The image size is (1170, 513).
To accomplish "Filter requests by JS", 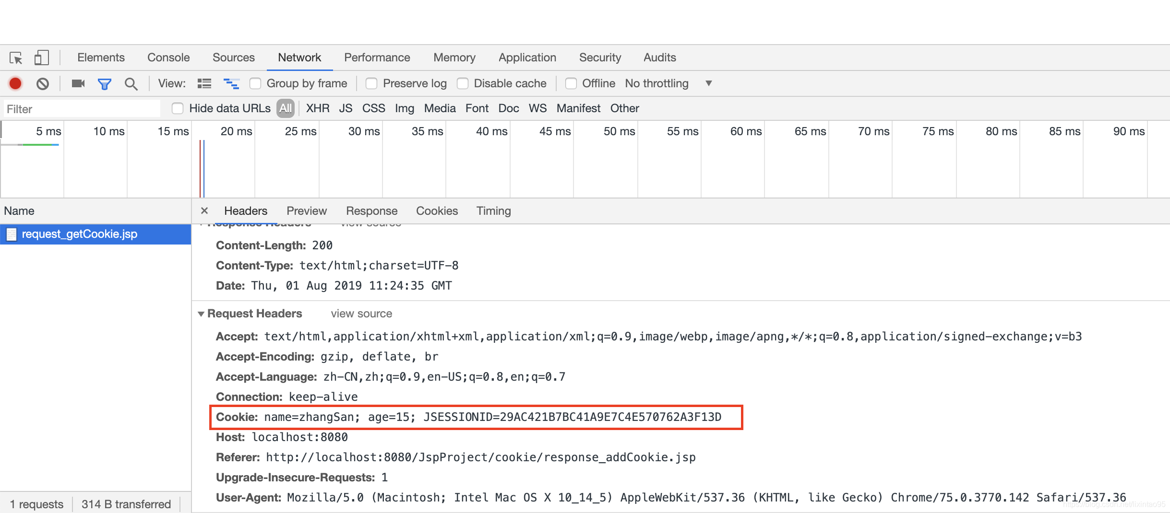I will click(x=346, y=108).
